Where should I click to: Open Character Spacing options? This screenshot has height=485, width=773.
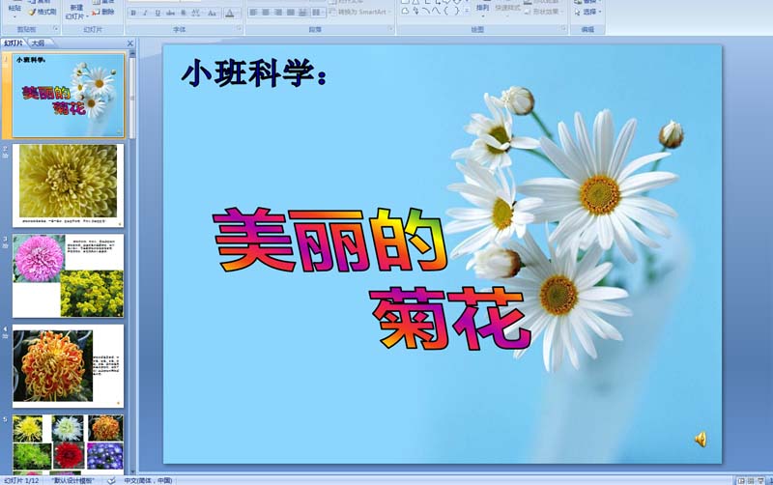[196, 14]
